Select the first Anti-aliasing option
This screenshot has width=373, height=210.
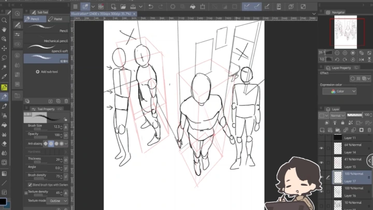pos(46,144)
